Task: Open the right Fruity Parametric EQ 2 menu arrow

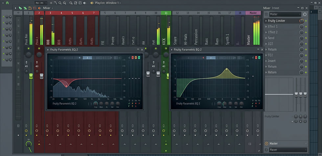Action: click(172, 50)
